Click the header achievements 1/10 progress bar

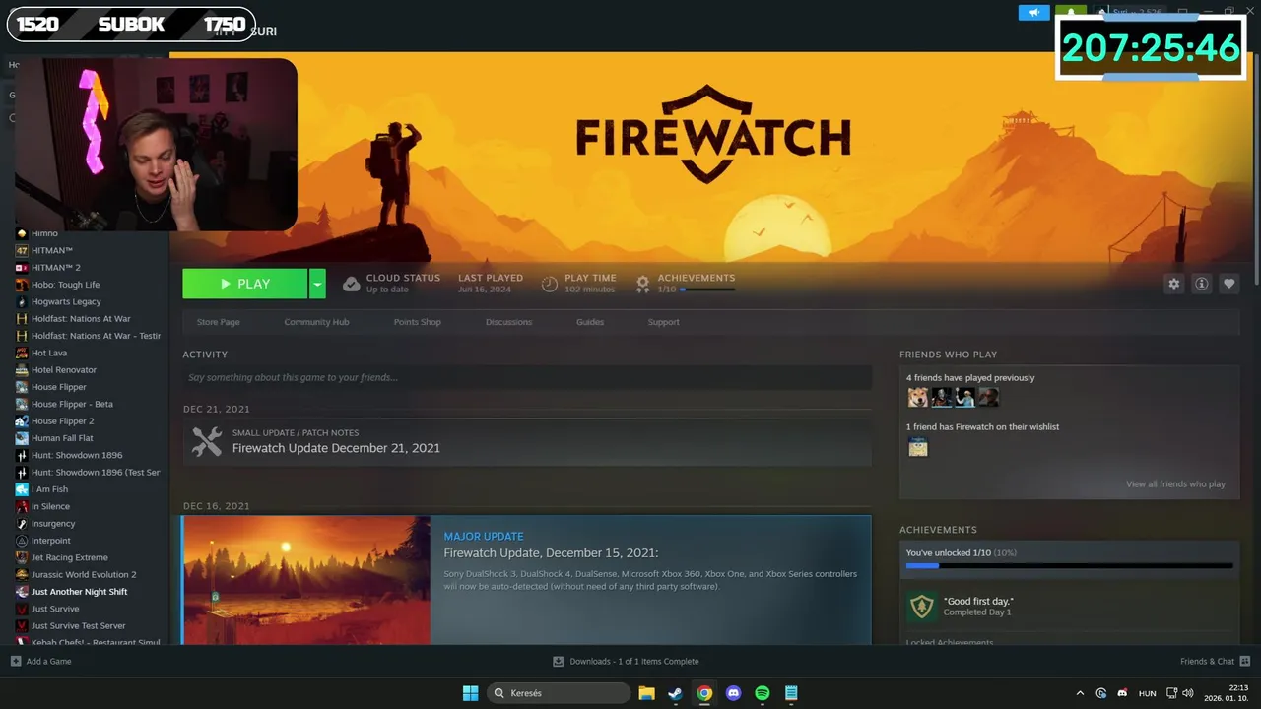[707, 290]
